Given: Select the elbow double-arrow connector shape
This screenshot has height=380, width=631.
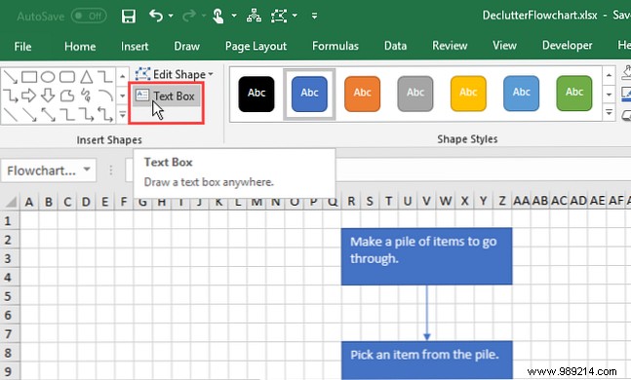Looking at the screenshot, I should (x=105, y=115).
